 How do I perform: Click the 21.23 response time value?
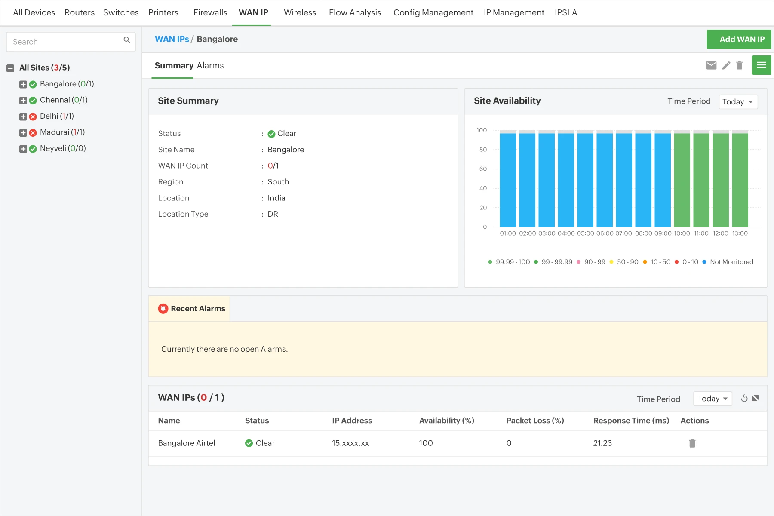click(602, 443)
